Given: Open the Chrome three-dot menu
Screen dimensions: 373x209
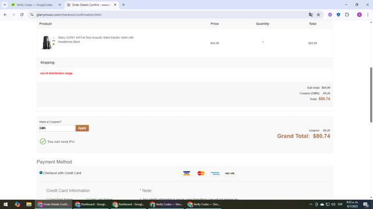Looking at the screenshot, I should coord(368,15).
